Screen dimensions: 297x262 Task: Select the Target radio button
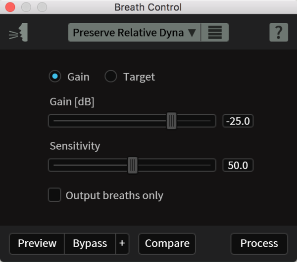tap(111, 77)
